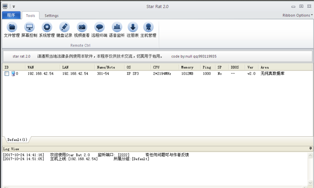Switch to the Tools ribbon tab

pyautogui.click(x=30, y=15)
